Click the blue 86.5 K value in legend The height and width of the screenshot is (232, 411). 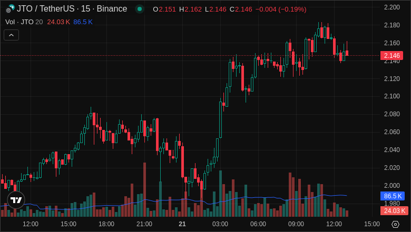pos(83,22)
